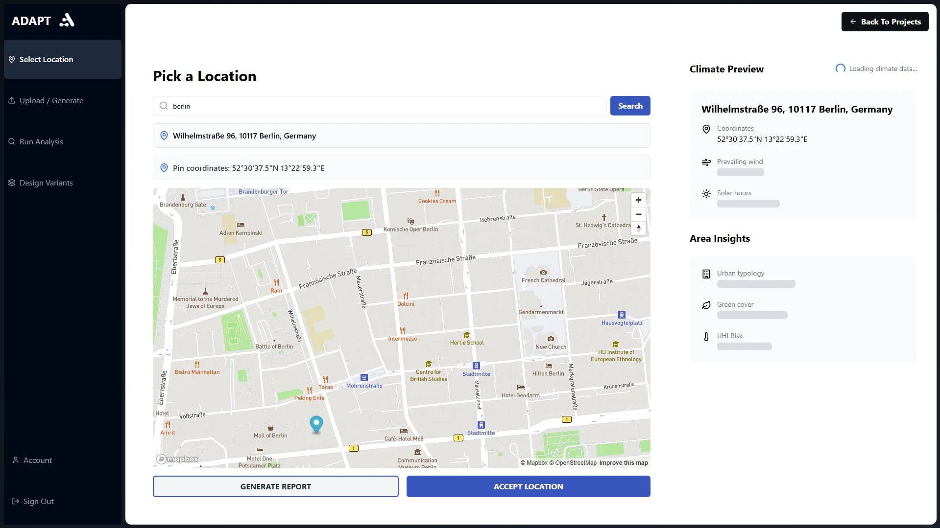Click the blue Search button
Screen dimensions: 940x528
[x=630, y=106]
